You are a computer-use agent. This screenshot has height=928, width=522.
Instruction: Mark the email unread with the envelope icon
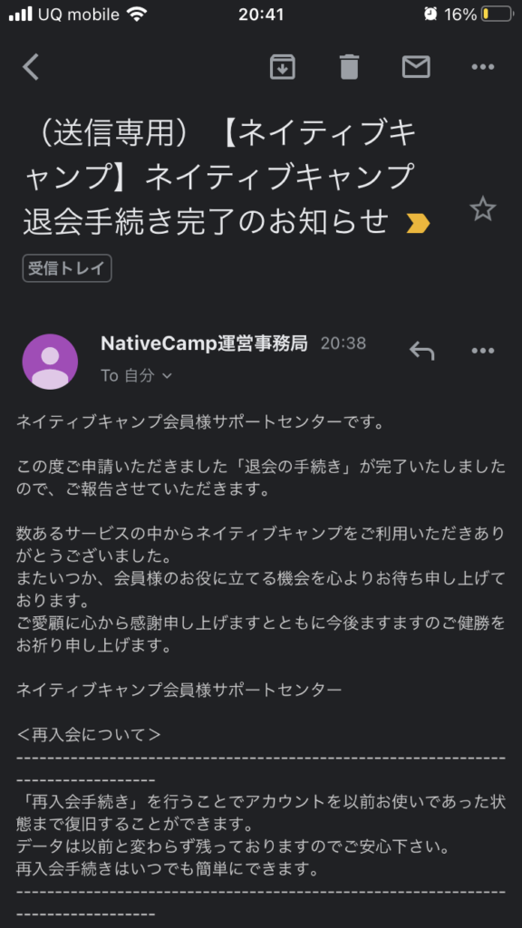[x=416, y=66]
